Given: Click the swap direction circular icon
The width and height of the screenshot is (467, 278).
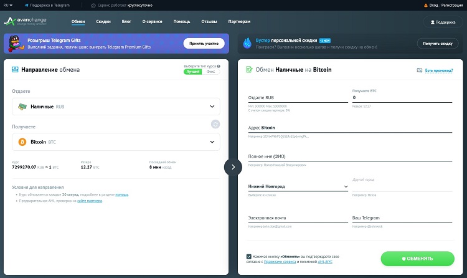Looking at the screenshot, I should (x=215, y=124).
